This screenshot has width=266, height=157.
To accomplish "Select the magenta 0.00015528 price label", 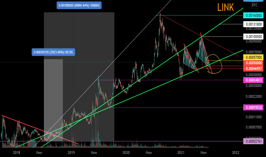I will pos(253,107).
